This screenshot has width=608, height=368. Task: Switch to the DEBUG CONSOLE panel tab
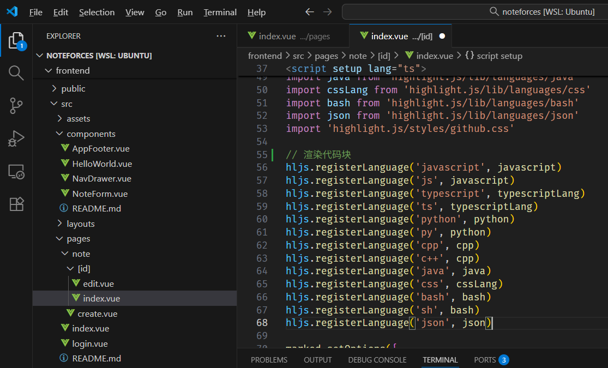377,360
